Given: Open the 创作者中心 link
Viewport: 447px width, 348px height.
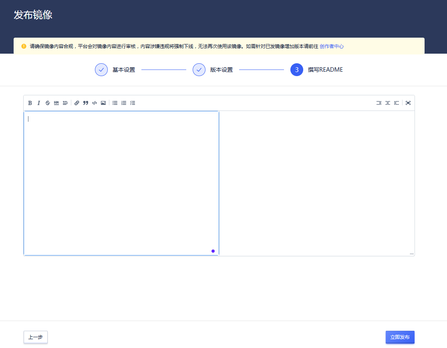Looking at the screenshot, I should pos(331,46).
